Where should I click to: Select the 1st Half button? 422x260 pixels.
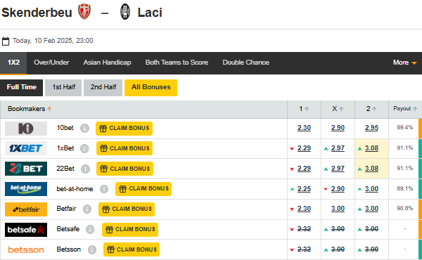[63, 87]
